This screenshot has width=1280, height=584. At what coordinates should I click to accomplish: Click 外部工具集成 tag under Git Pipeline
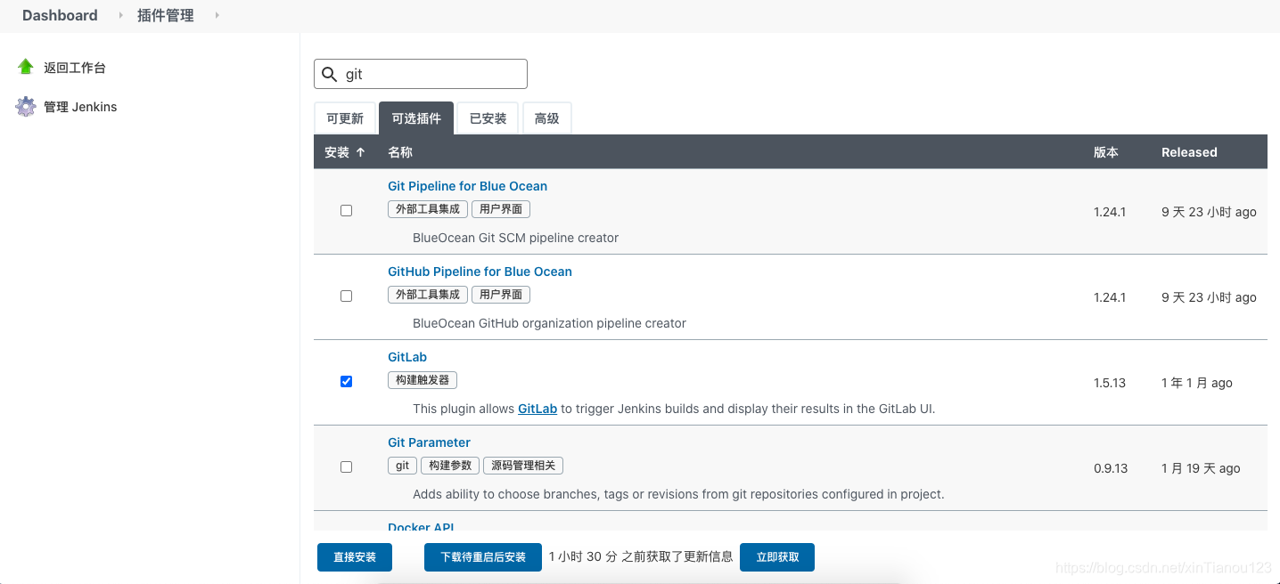pos(428,209)
